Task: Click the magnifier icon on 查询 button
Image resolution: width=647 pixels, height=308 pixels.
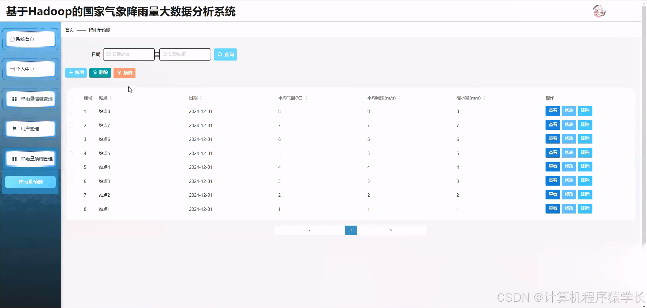Action: pos(219,54)
